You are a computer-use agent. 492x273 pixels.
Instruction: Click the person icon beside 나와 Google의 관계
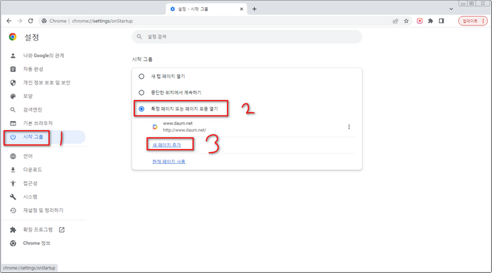13,56
